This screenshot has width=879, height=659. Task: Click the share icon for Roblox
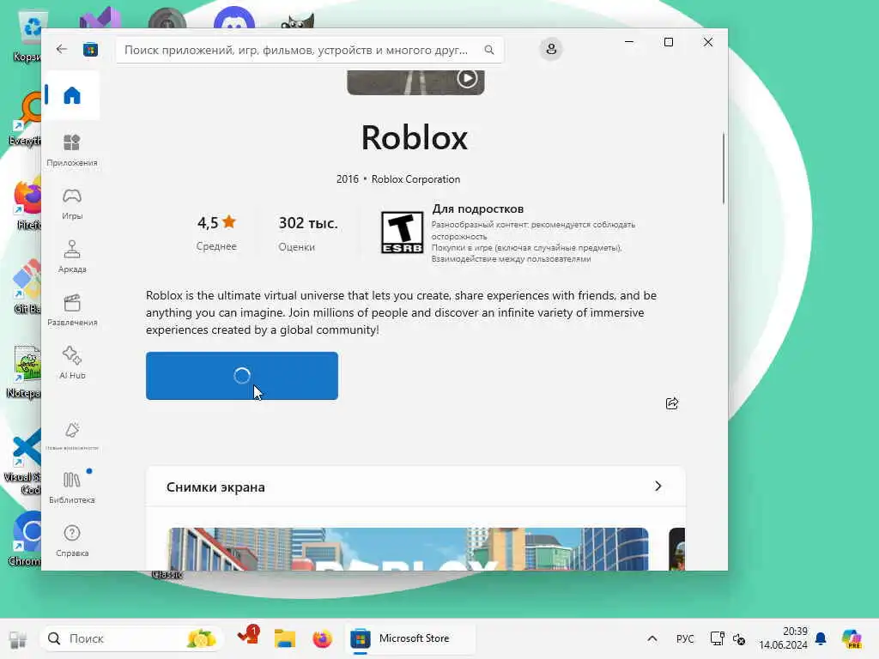tap(671, 403)
